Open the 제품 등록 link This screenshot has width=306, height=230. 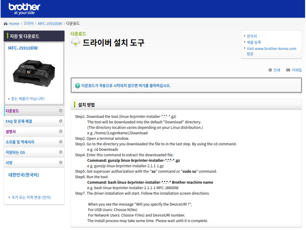(254, 42)
